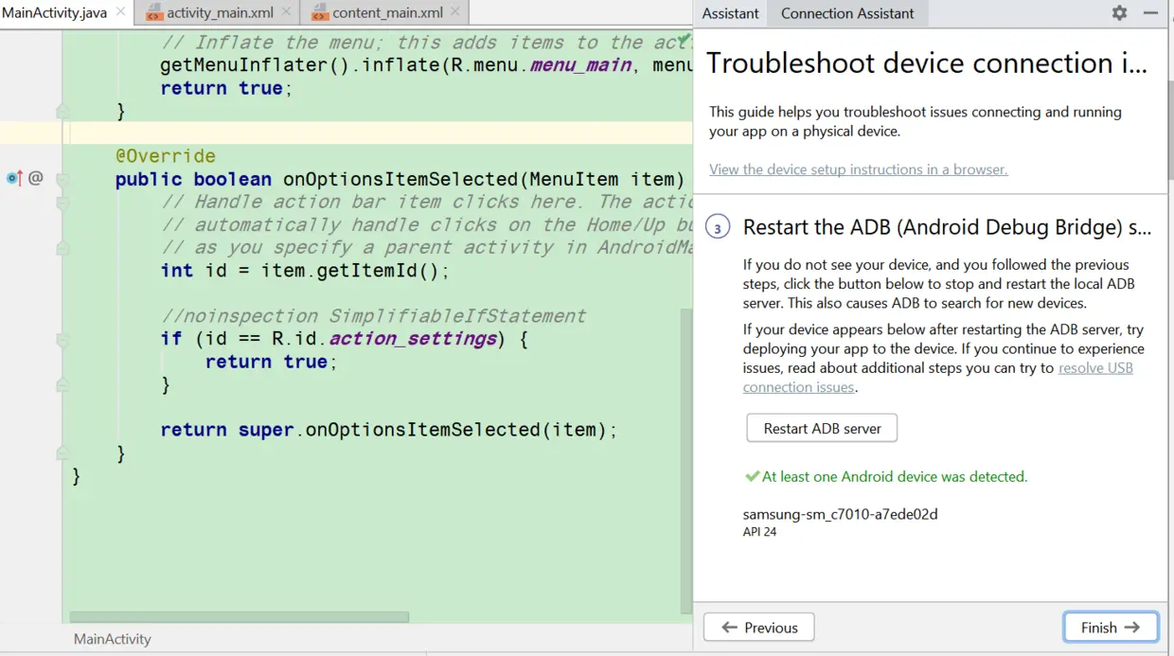Collapse the onOptionsItemSelected method fold marker
1174x656 pixels.
(x=62, y=179)
